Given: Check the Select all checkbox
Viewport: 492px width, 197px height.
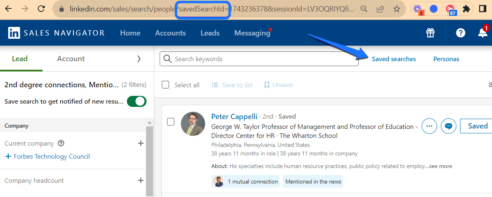Looking at the screenshot, I should [x=165, y=85].
